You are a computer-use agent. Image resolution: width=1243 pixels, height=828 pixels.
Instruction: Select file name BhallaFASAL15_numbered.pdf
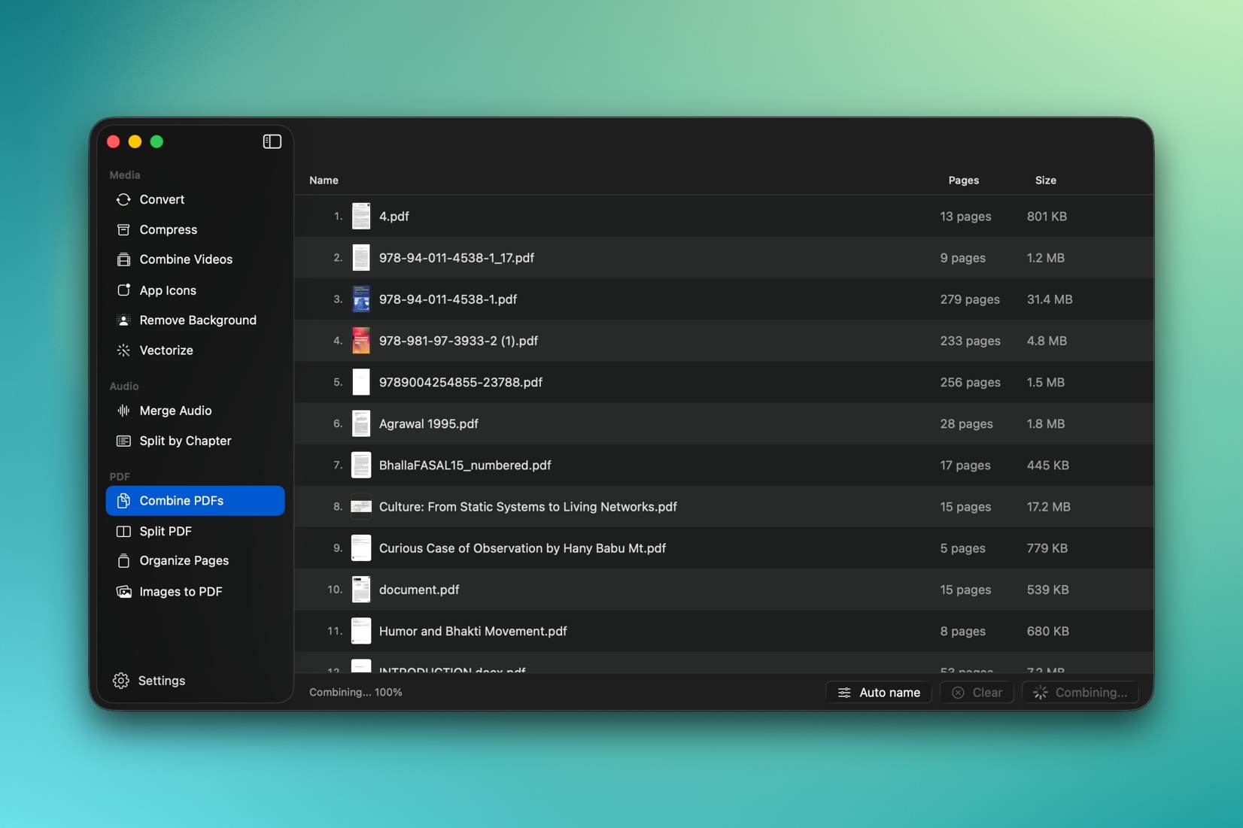[x=465, y=465]
